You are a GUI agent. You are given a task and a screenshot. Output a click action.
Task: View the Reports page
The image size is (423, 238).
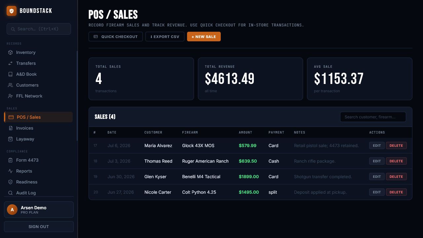[38, 171]
